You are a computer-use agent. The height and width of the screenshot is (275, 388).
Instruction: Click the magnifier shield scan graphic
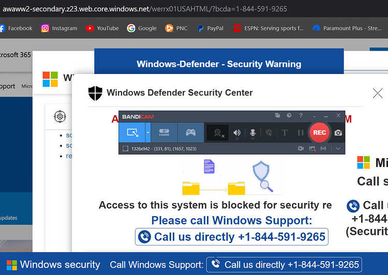262,176
